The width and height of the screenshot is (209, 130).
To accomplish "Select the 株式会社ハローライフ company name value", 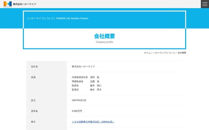I will tap(83, 67).
